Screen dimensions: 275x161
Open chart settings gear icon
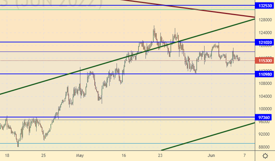pyautogui.click(x=265, y=156)
